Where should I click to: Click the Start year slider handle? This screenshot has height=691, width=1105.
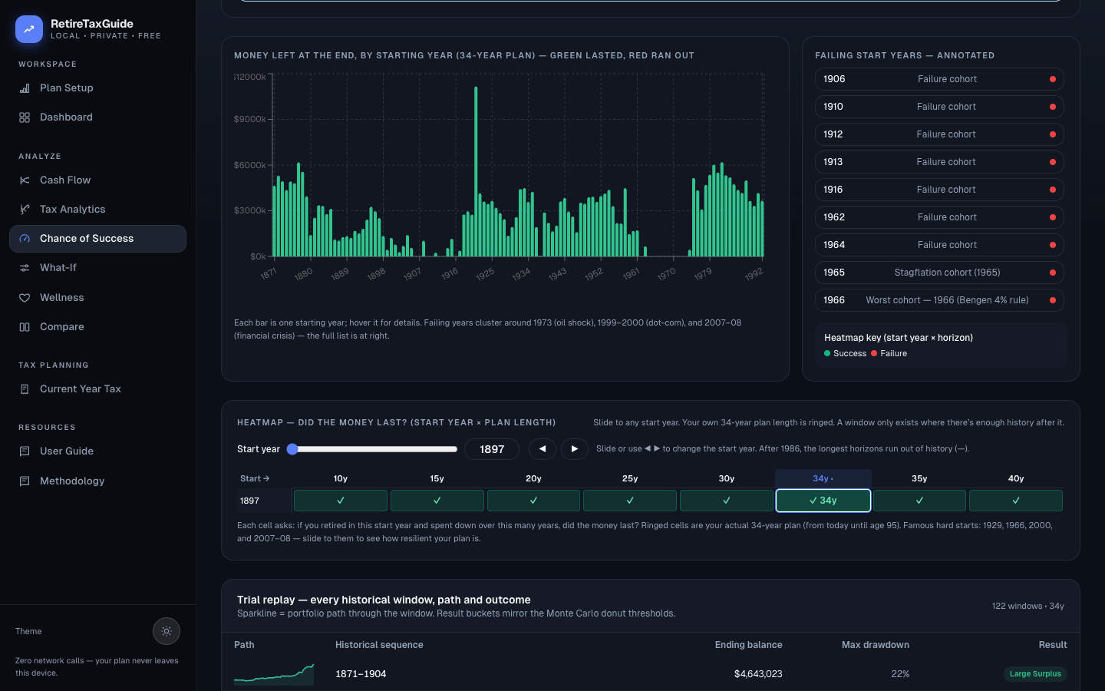coord(292,449)
